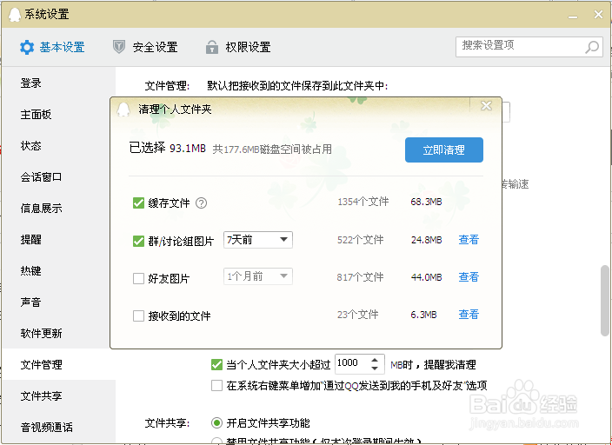Uncheck the 群/讨论组图片 checkbox

click(138, 241)
